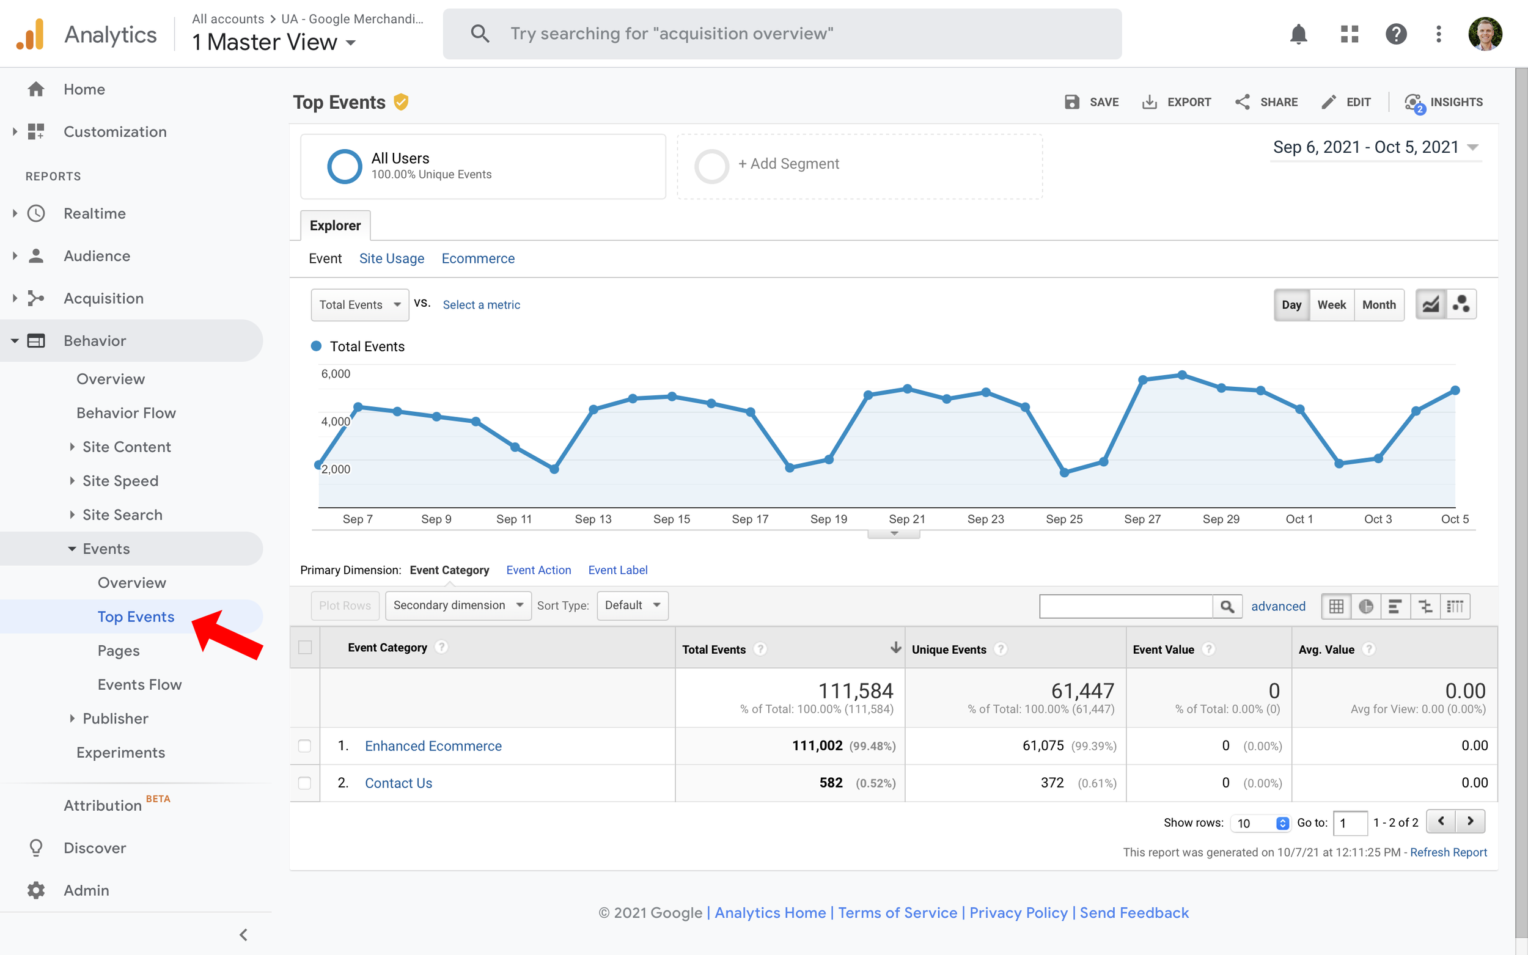Click the Go to page input field

[x=1351, y=822]
